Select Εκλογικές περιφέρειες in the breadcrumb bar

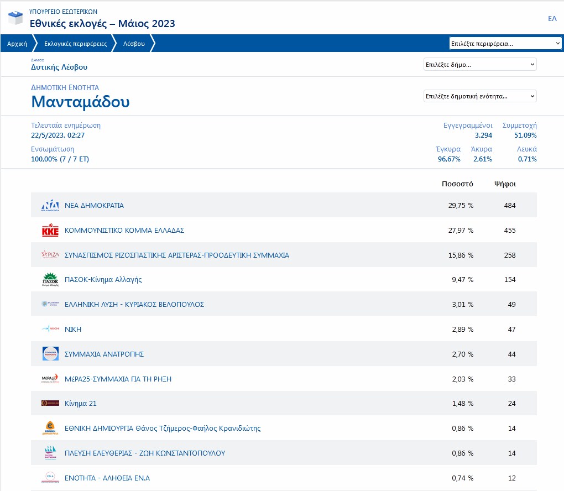tap(75, 44)
